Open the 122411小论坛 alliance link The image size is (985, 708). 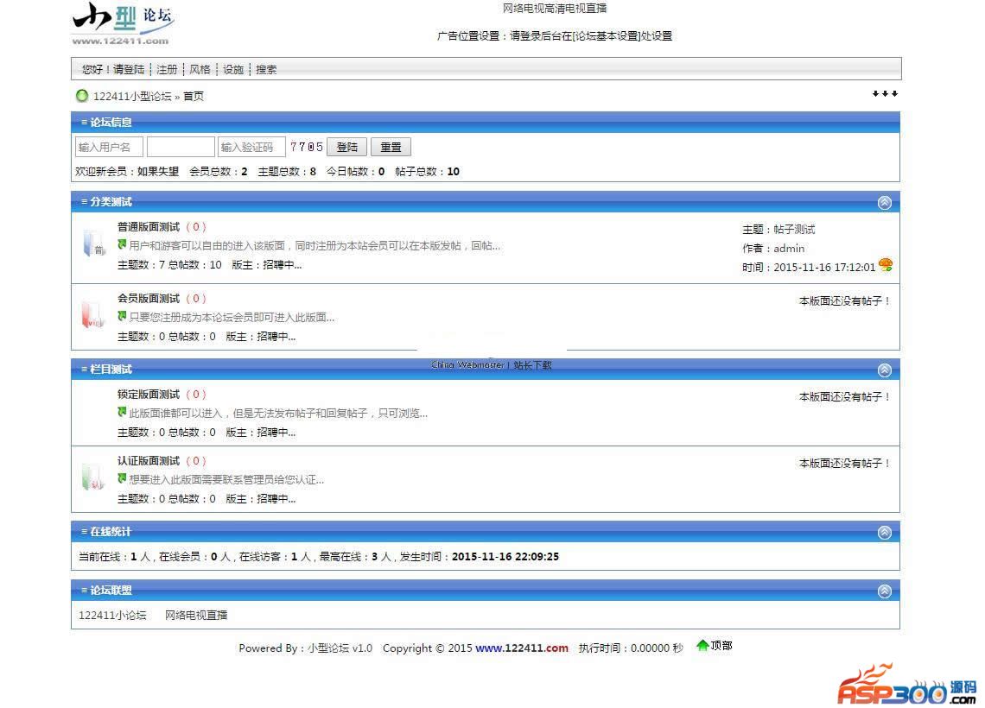click(x=112, y=615)
